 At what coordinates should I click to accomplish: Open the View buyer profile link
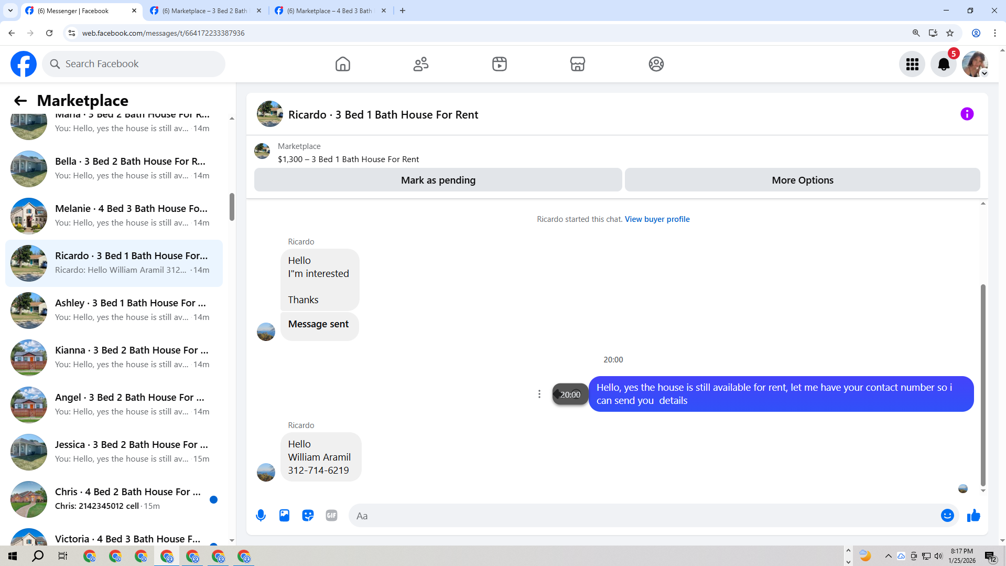[657, 219]
